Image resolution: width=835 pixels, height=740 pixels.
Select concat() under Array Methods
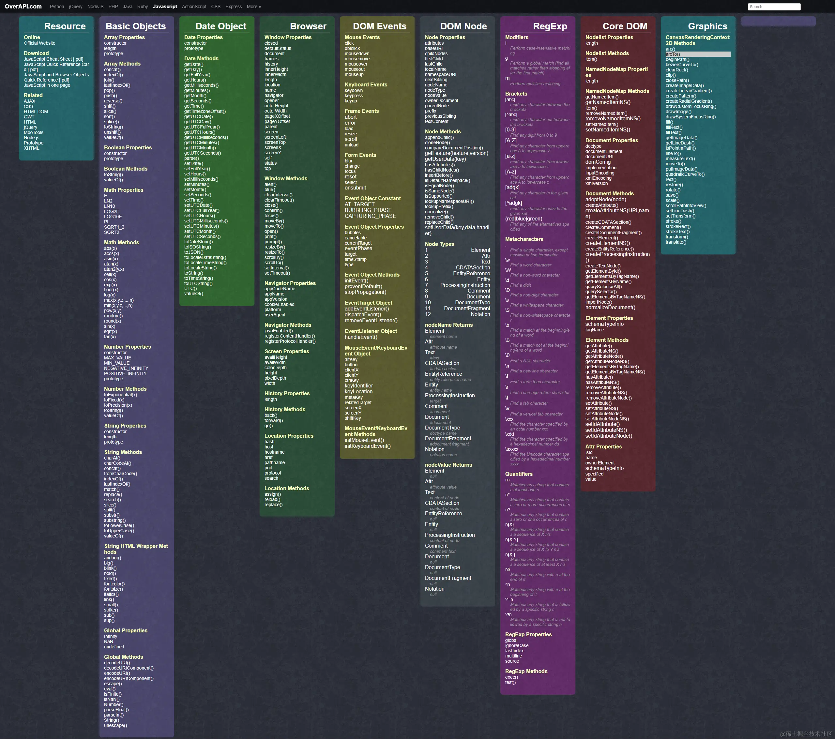coord(112,69)
